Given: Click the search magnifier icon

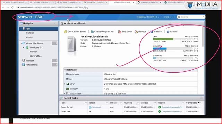Looking at the screenshot, I should 179,17.
